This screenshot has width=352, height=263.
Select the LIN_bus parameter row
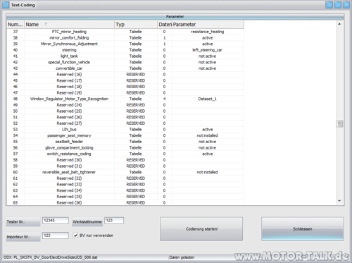click(125, 130)
